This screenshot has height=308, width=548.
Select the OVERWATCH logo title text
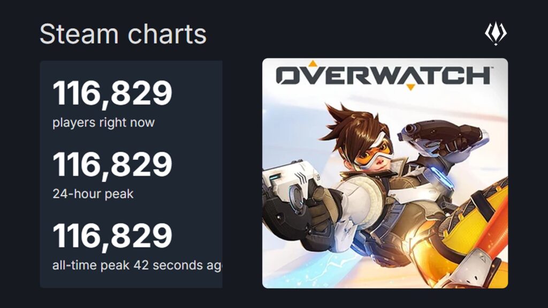(x=383, y=75)
